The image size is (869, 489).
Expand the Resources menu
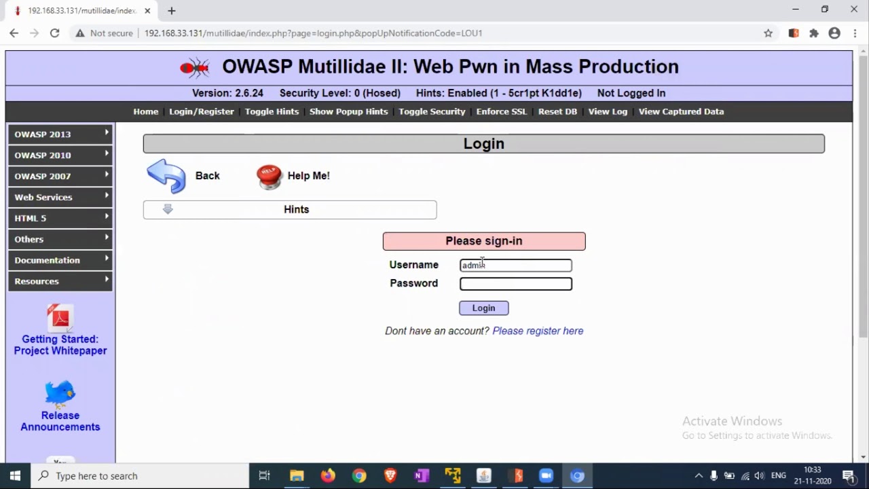click(60, 281)
